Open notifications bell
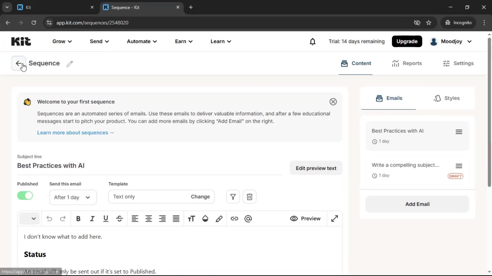Viewport: 492px width, 276px height. [x=313, y=41]
